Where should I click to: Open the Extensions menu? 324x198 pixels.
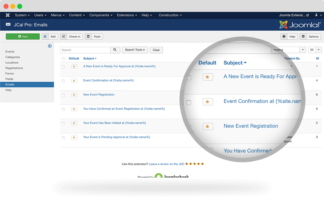tap(127, 15)
